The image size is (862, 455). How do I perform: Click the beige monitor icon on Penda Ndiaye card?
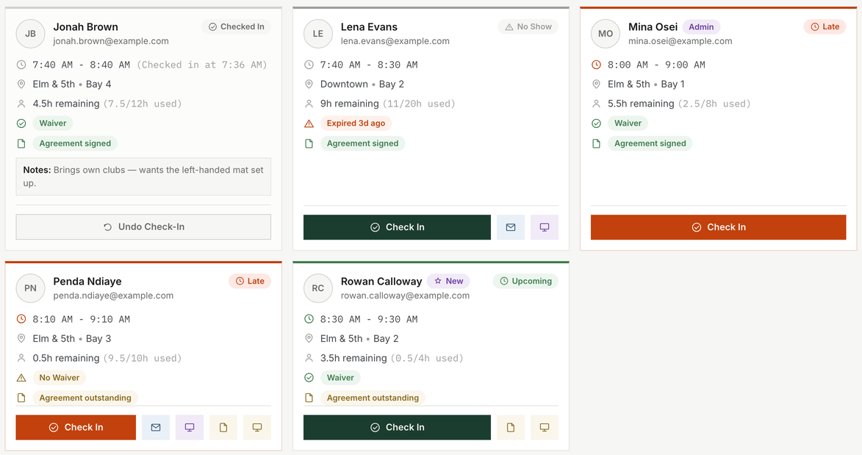pyautogui.click(x=256, y=428)
